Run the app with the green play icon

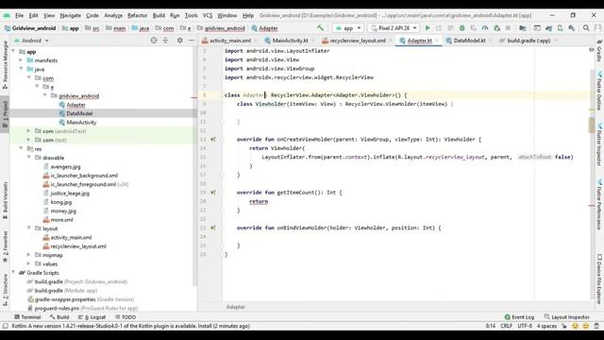click(428, 28)
